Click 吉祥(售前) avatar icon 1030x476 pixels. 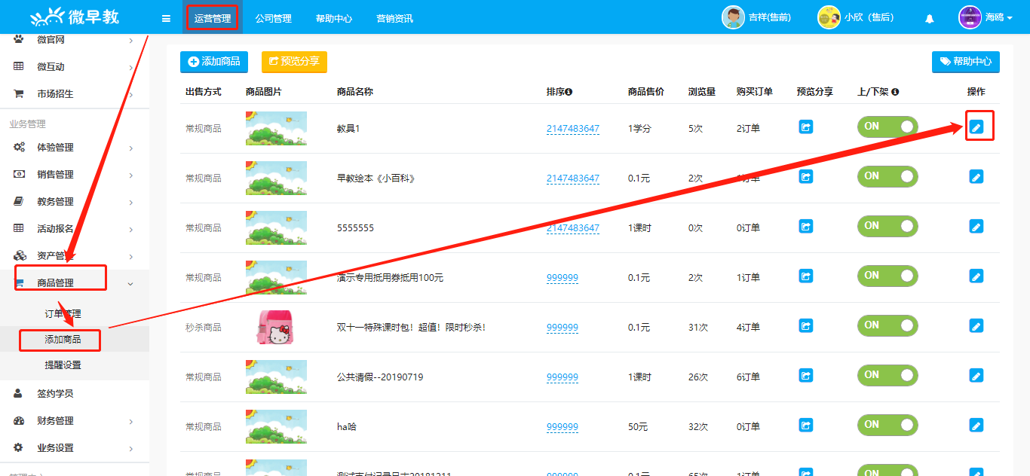733,17
